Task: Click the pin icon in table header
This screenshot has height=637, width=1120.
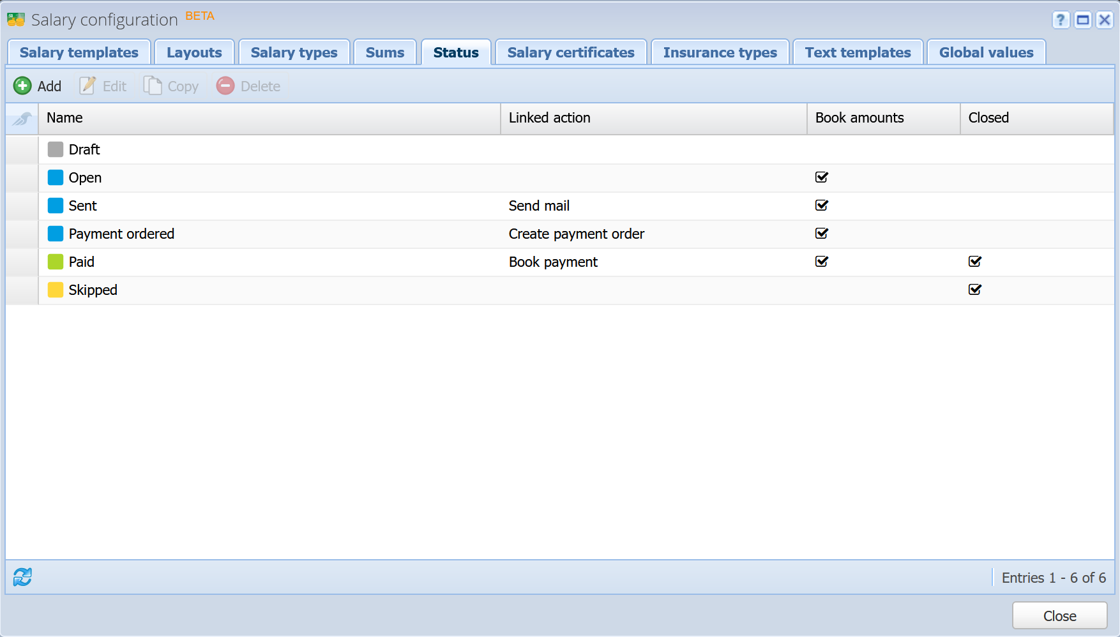Action: (x=22, y=118)
